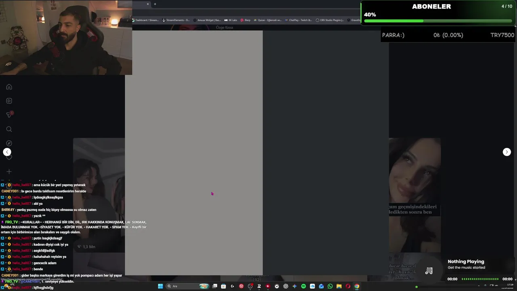Open iCloud icon on taskbar
The height and width of the screenshot is (291, 517).
click(x=312, y=286)
